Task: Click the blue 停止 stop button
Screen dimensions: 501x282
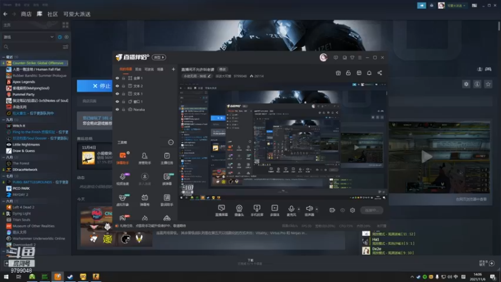Action: click(95, 86)
